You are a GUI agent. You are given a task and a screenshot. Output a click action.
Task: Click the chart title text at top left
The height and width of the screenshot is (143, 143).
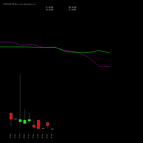click(19, 4)
